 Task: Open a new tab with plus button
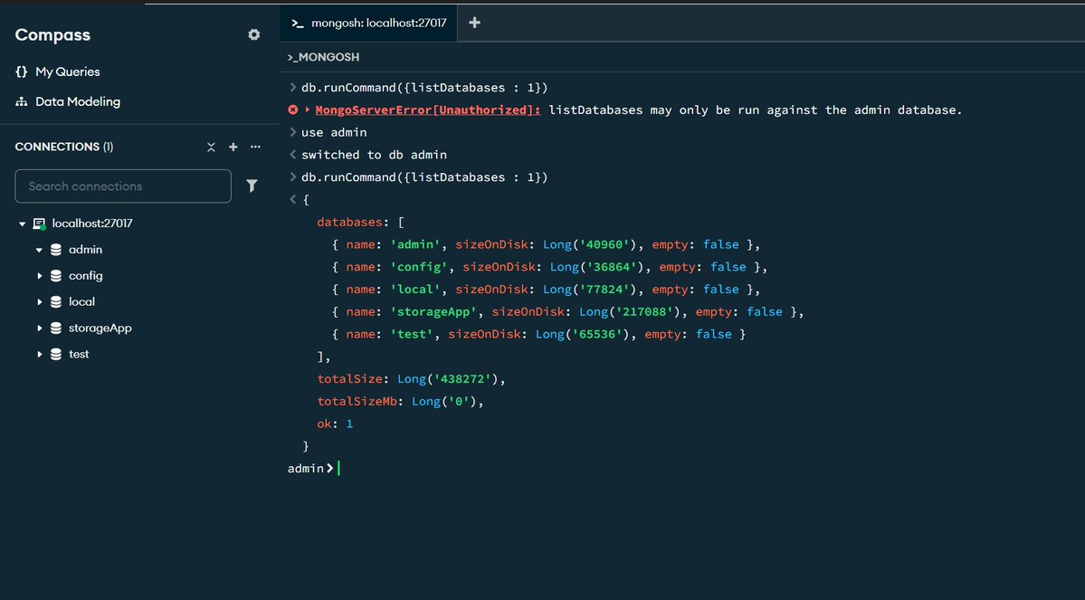474,23
